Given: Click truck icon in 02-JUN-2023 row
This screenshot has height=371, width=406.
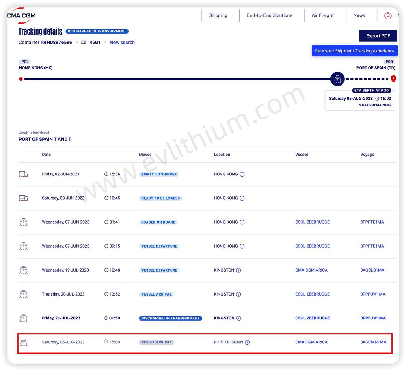Looking at the screenshot, I should pyautogui.click(x=23, y=174).
